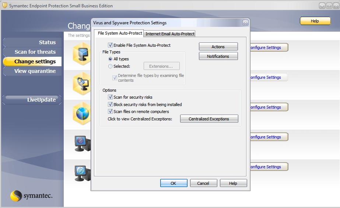The width and height of the screenshot is (340, 208).
Task: Open Notifications settings in dialog
Action: pyautogui.click(x=218, y=56)
